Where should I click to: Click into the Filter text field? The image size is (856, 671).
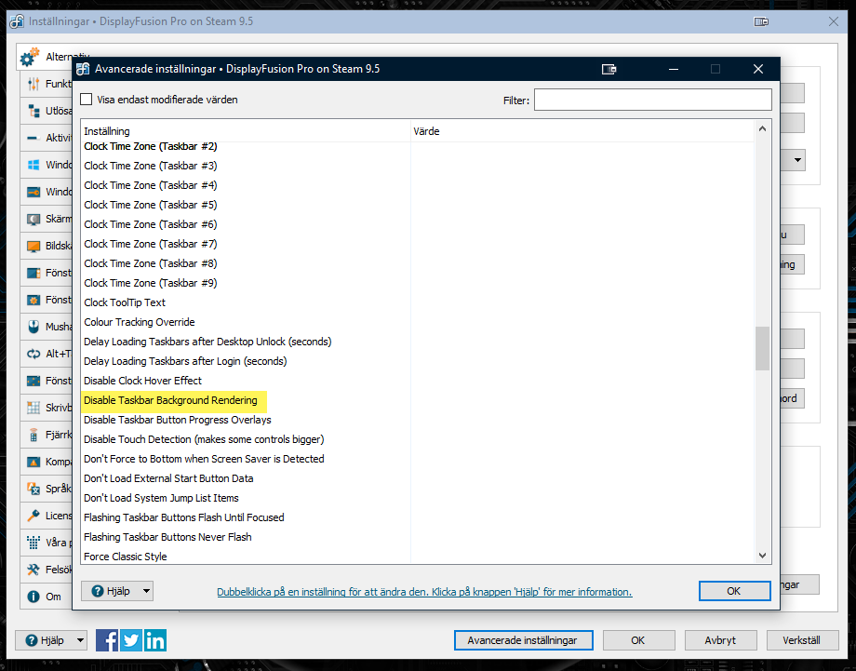click(652, 100)
